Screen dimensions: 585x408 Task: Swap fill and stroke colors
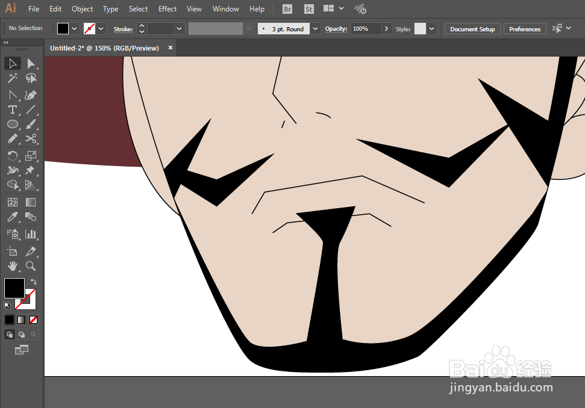(34, 281)
